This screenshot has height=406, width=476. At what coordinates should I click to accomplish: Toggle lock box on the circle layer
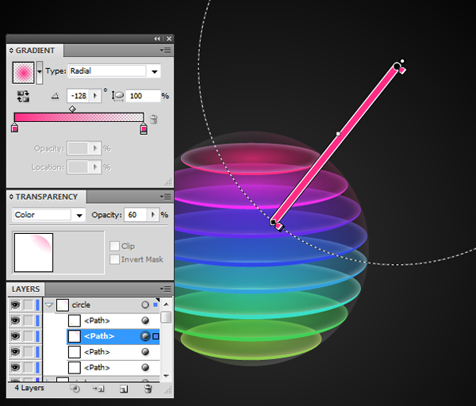(29, 305)
